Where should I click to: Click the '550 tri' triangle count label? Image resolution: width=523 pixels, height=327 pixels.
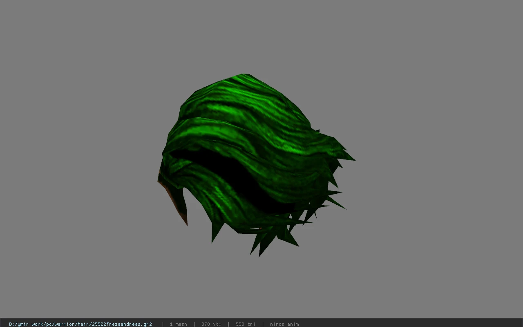[x=246, y=324]
